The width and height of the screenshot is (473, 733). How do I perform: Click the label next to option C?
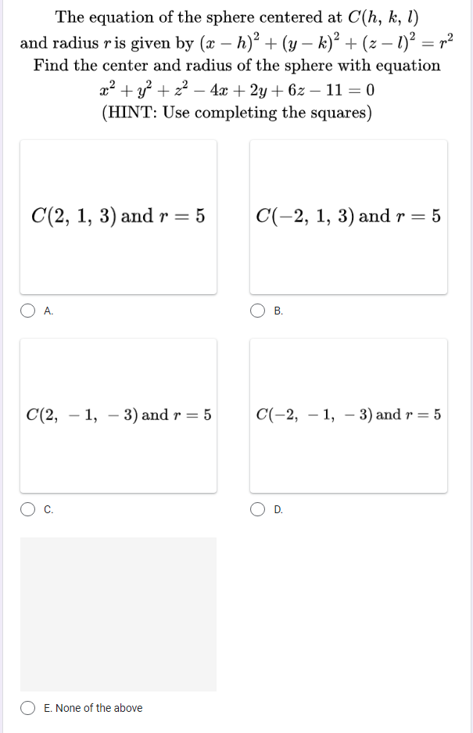coord(48,511)
